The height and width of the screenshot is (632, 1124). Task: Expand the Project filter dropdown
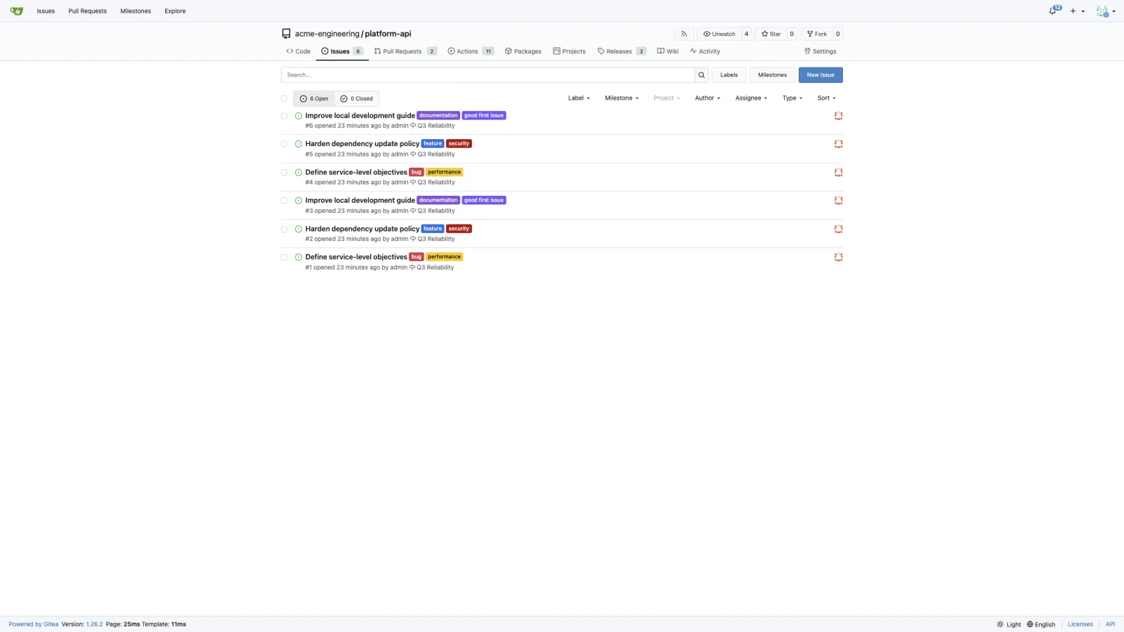(667, 98)
